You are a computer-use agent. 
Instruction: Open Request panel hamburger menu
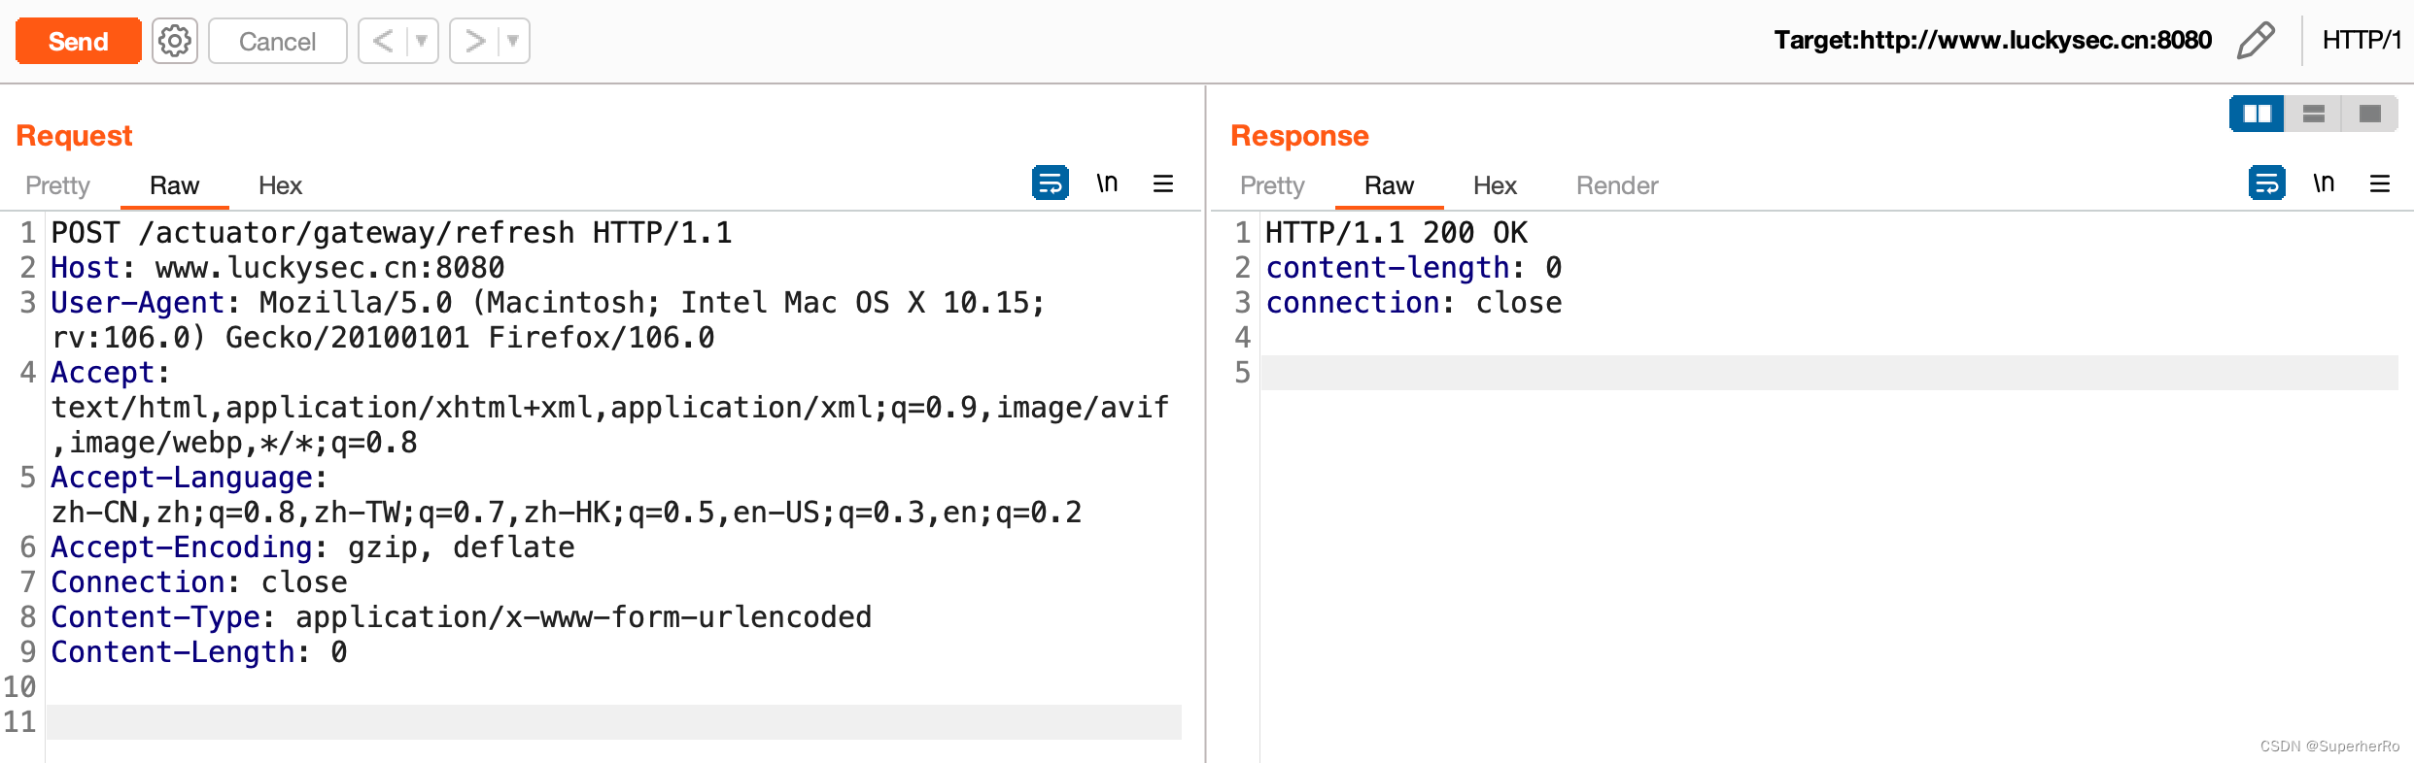1163,183
